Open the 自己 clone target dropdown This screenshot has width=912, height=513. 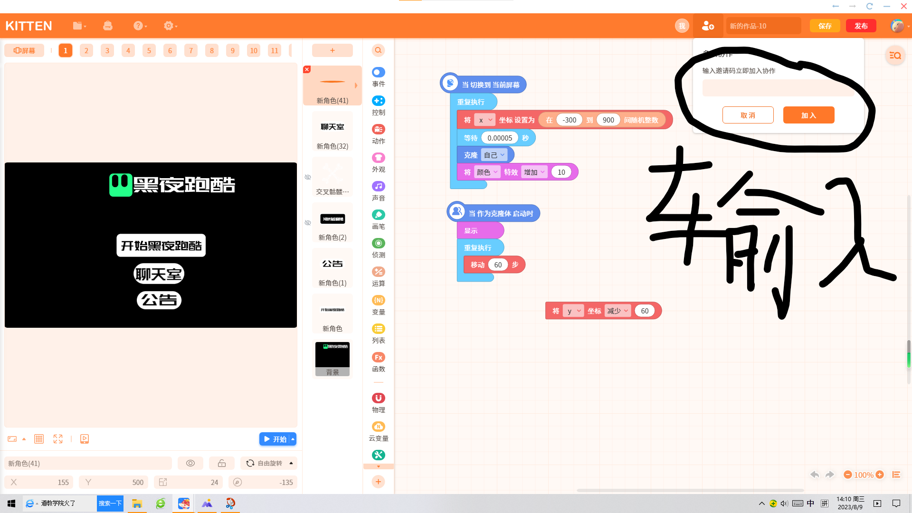pyautogui.click(x=494, y=155)
